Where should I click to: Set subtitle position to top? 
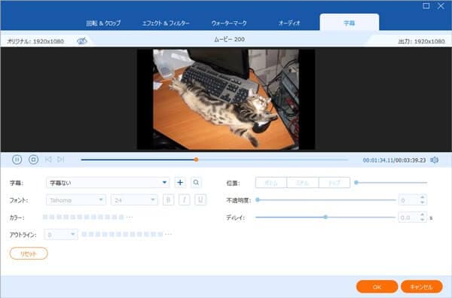(x=334, y=183)
